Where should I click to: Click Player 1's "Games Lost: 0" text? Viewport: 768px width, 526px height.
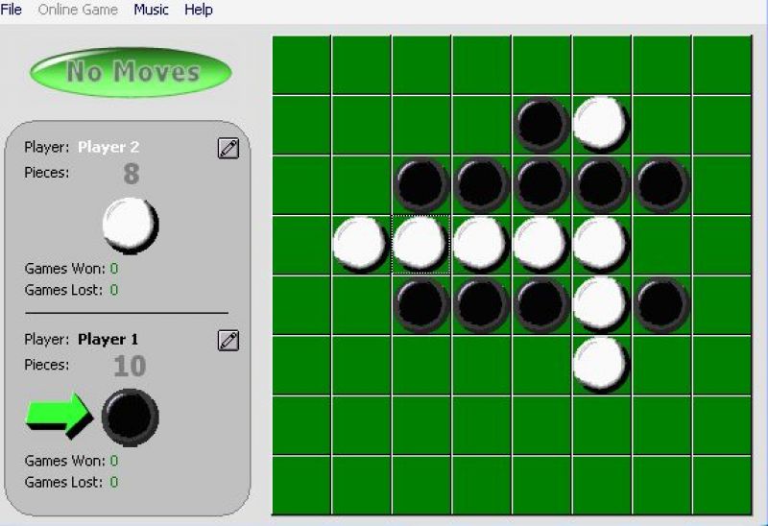71,482
